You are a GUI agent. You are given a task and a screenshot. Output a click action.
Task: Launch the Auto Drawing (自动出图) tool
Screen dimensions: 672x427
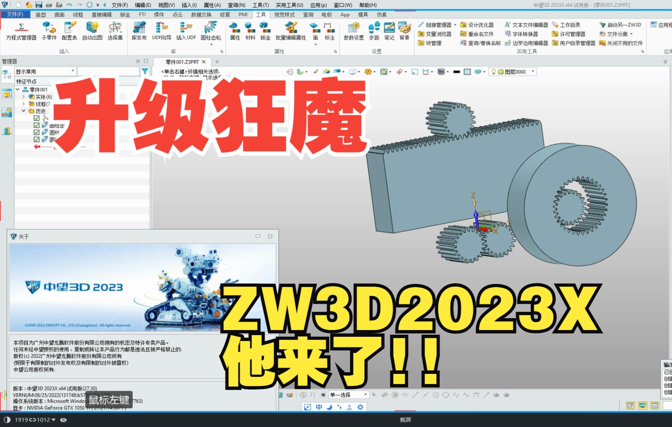point(92,31)
